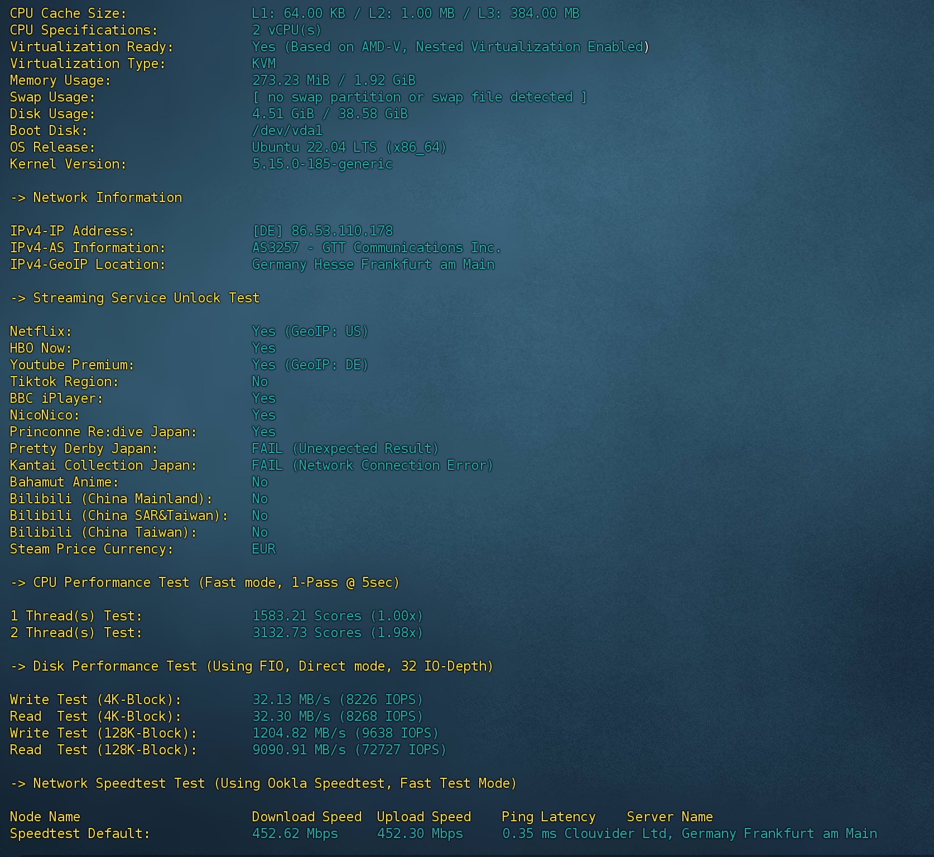Select kernel version '5.15.0-185-generic'
This screenshot has width=934, height=857.
point(322,163)
